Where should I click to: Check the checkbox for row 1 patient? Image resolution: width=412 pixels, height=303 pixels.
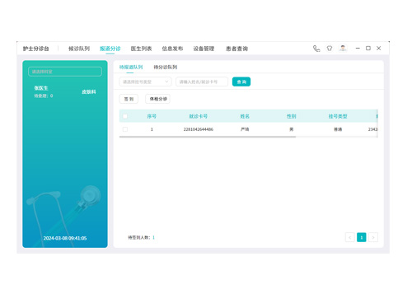pyautogui.click(x=125, y=129)
